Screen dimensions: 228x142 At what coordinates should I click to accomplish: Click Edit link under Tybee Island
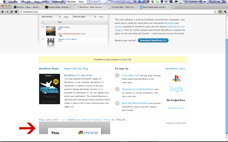coord(60,34)
